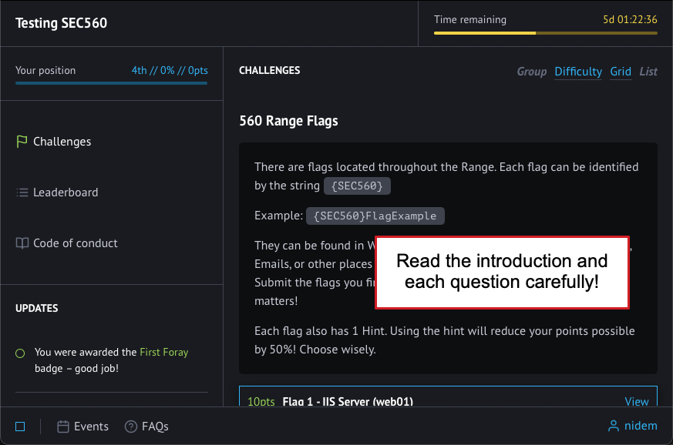The width and height of the screenshot is (673, 445).
Task: Click the Events calendar icon
Action: pos(63,427)
